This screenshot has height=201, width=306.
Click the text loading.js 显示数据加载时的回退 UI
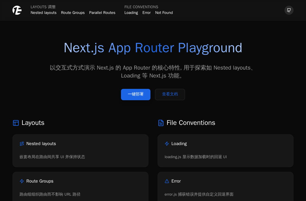point(195,157)
